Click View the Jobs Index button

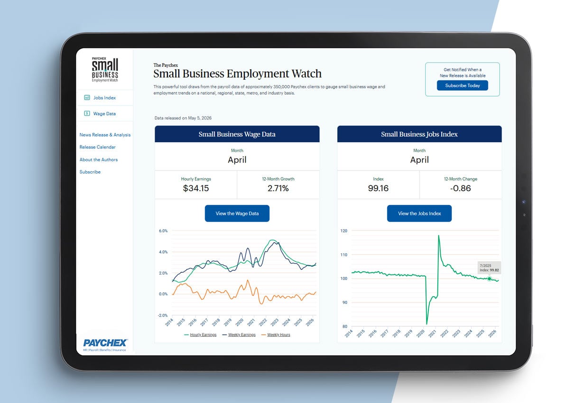419,213
